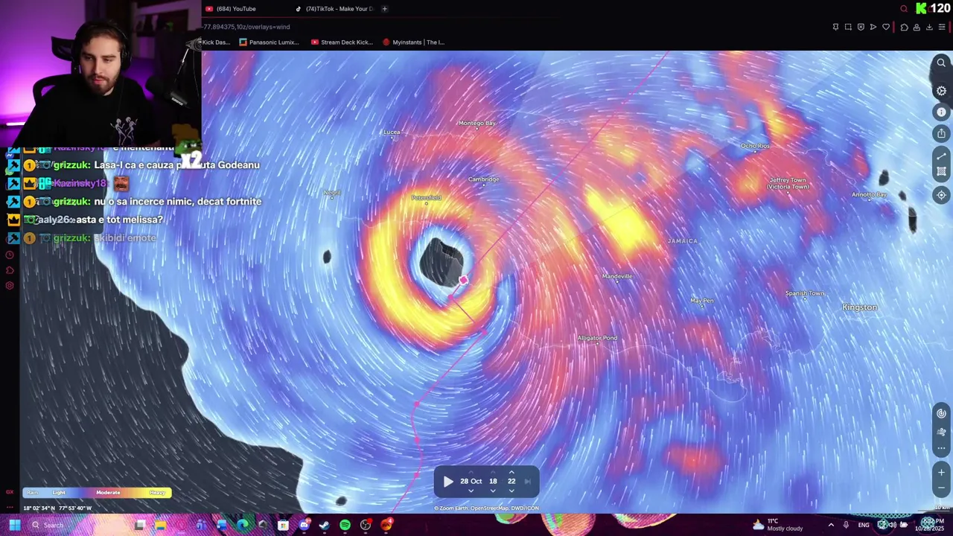Click the Annotto Bay map label
Screen dimensions: 953x536
point(869,195)
